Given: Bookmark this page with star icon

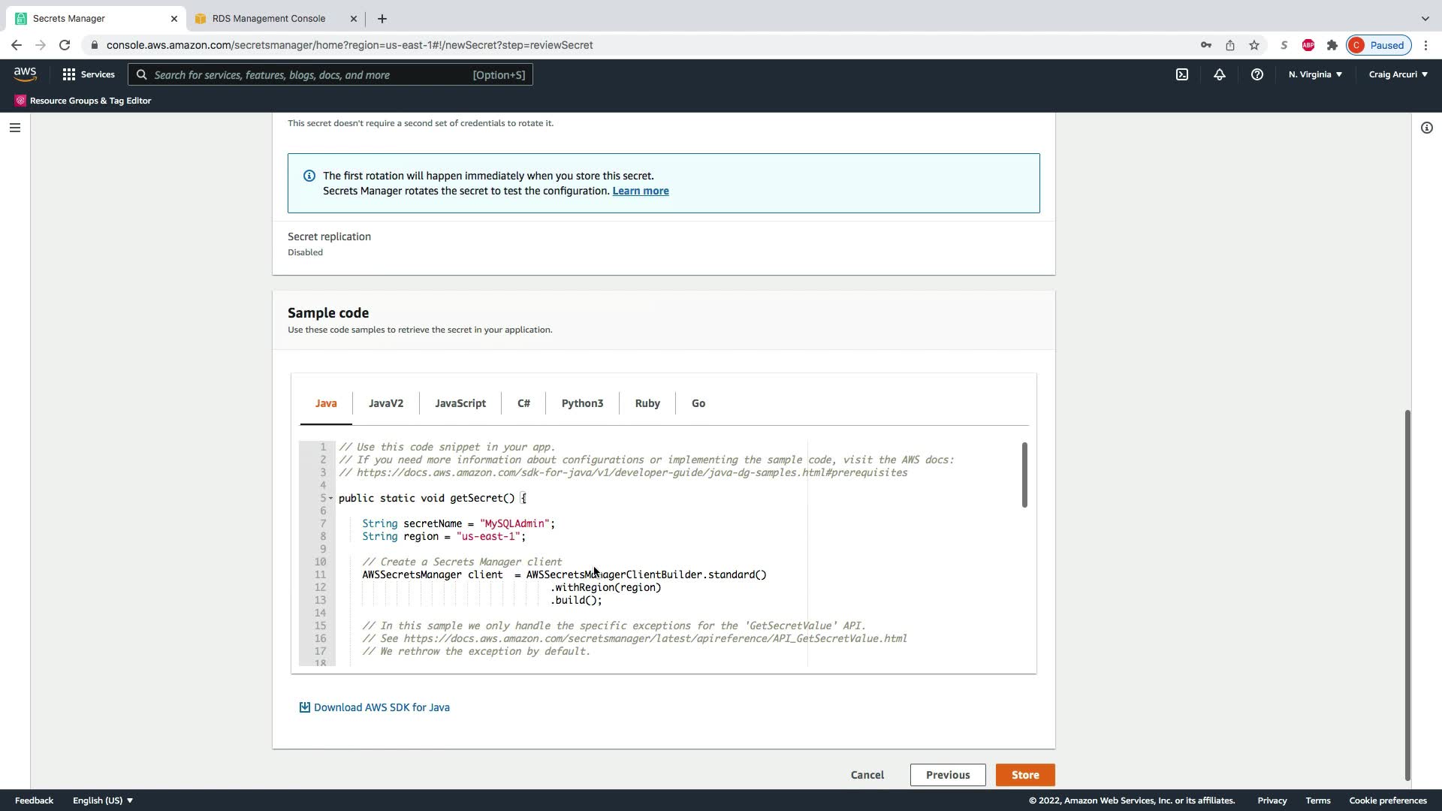Looking at the screenshot, I should pyautogui.click(x=1254, y=45).
